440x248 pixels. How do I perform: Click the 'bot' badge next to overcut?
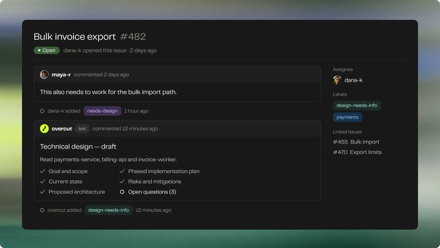82,128
